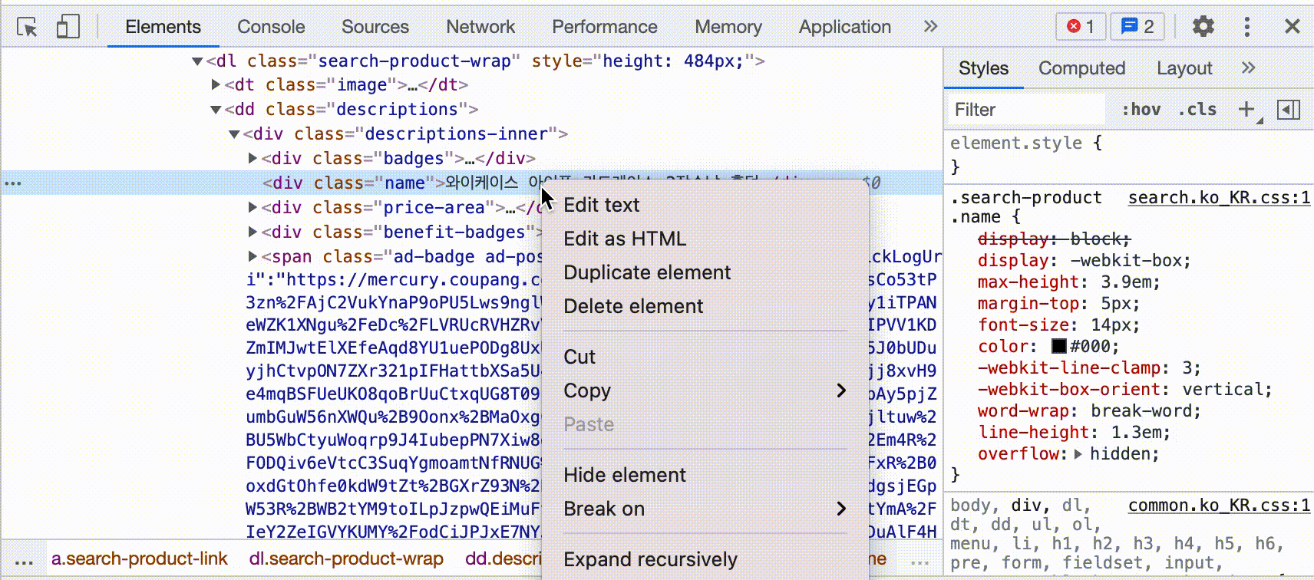Viewport: 1314px width, 580px height.
Task: Select Duplicate element menu entry
Action: [705, 272]
